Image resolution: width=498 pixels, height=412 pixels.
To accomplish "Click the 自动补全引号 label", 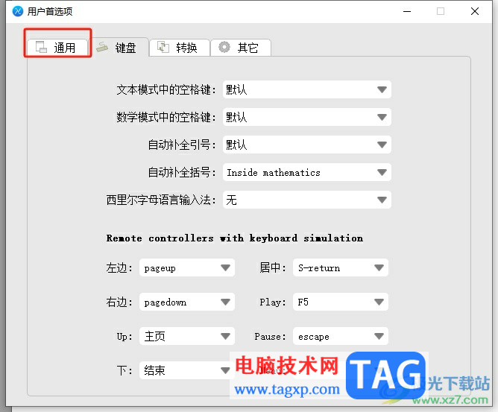I will 182,145.
